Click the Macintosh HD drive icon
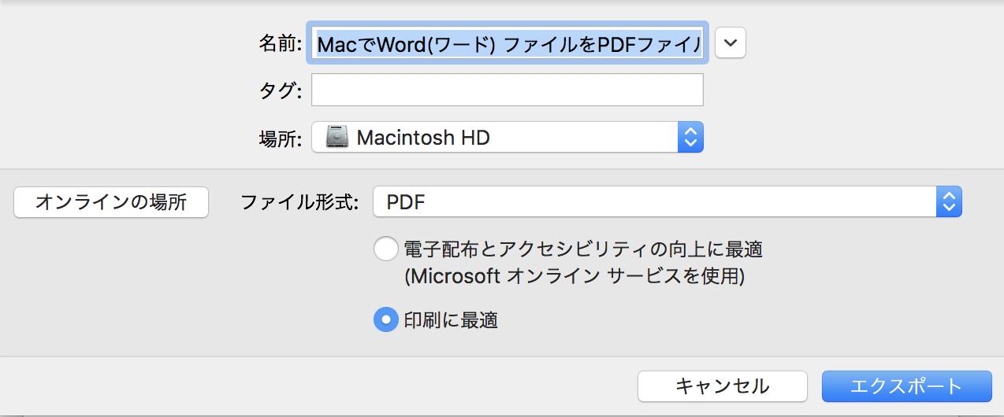Viewport: 1004px width, 417px height. (337, 138)
